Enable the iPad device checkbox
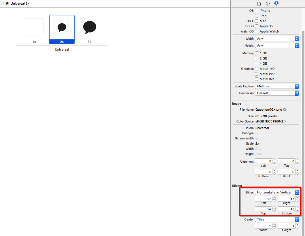The width and height of the screenshot is (305, 236). tap(257, 16)
